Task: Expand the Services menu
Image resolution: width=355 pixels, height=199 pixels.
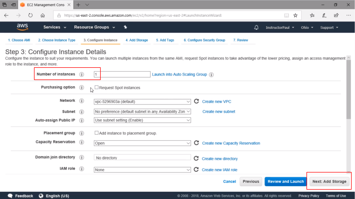Action: pos(55,27)
